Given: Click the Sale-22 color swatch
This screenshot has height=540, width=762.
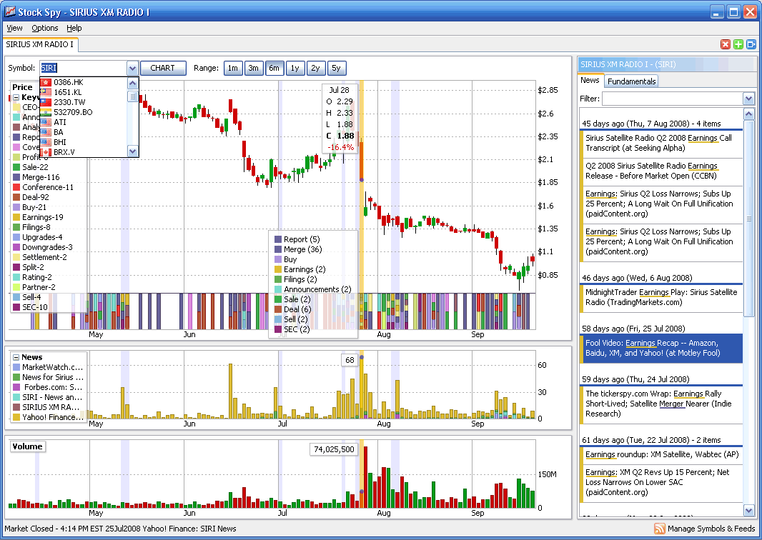Looking at the screenshot, I should click(x=16, y=167).
